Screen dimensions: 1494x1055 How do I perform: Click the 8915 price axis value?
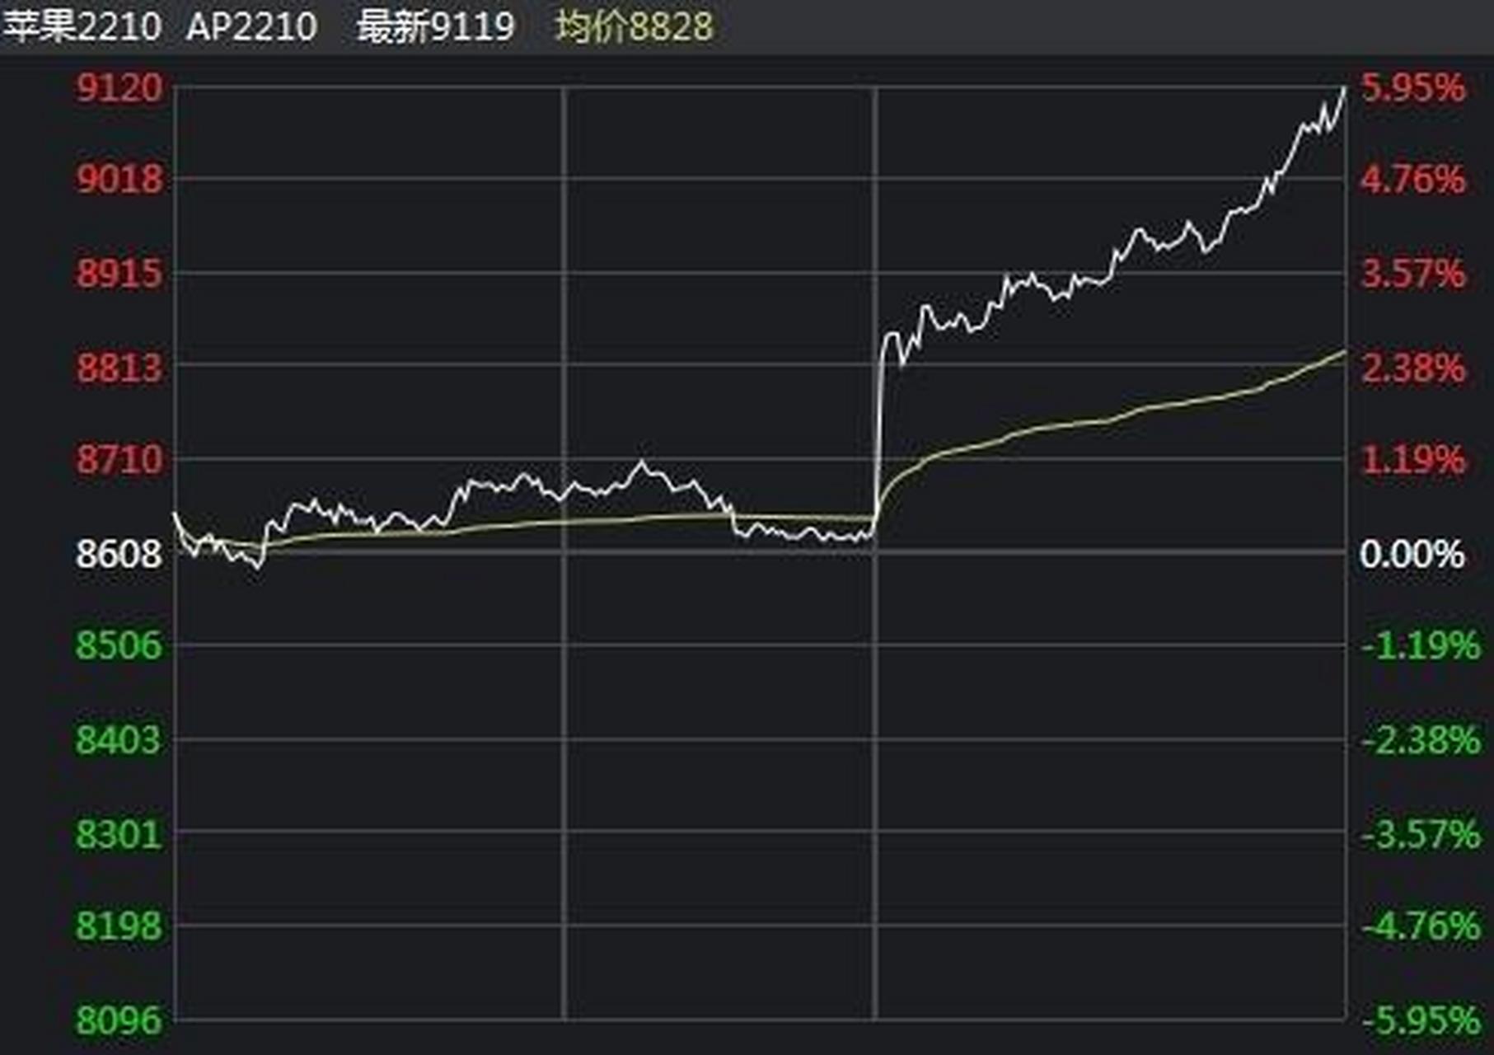[118, 272]
